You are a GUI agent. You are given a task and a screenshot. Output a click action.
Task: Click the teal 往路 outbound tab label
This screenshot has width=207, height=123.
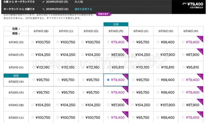click(116, 24)
